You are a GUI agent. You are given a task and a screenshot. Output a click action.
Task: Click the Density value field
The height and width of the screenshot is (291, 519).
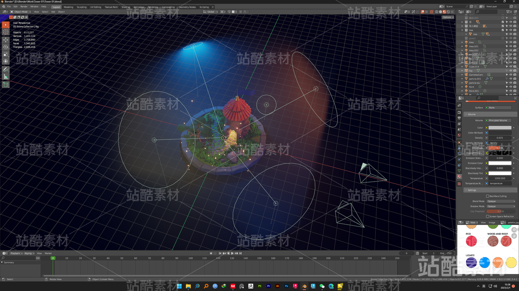pos(500,138)
